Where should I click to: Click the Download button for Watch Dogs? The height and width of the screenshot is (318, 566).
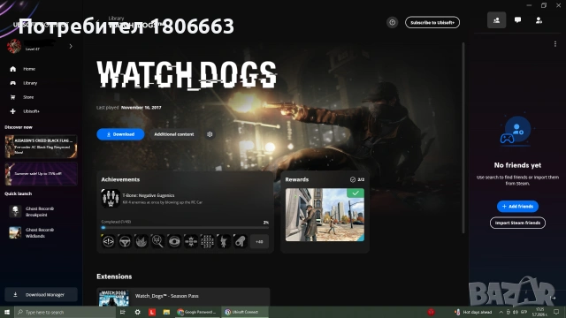[120, 134]
